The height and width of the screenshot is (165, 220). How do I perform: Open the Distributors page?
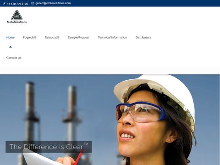coord(143,38)
